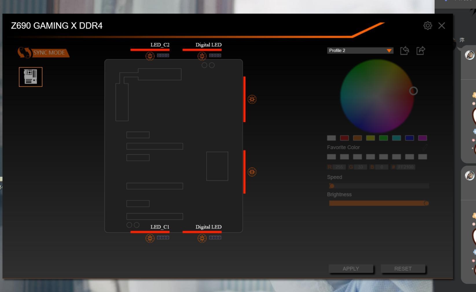Click the top Digital LED sun icon
The width and height of the screenshot is (476, 292).
pyautogui.click(x=202, y=56)
